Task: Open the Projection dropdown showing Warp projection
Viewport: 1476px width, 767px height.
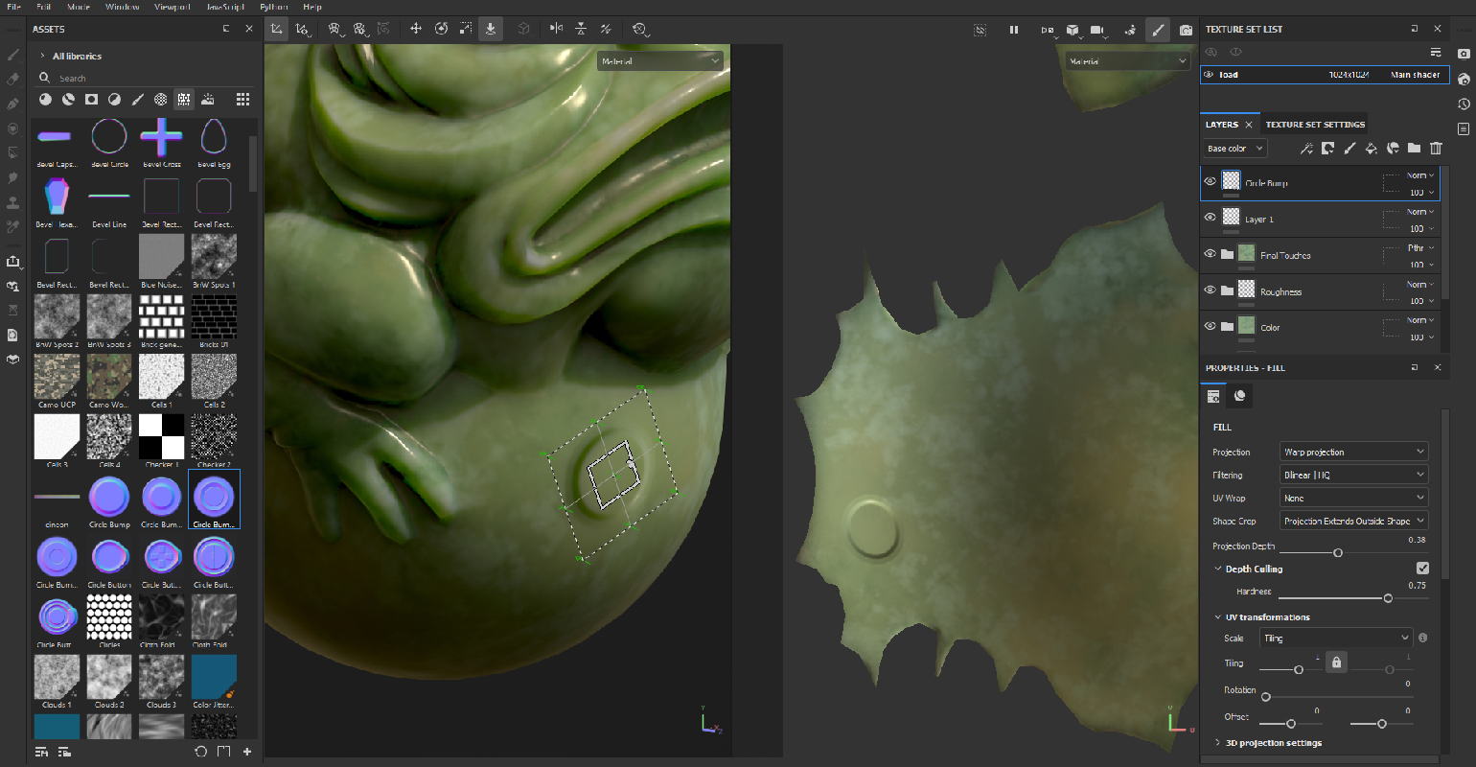Action: [x=1353, y=452]
